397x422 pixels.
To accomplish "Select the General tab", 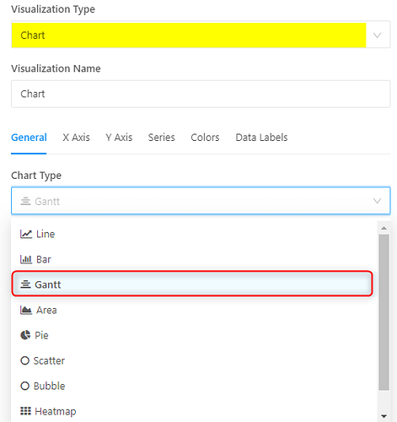I will [x=29, y=138].
